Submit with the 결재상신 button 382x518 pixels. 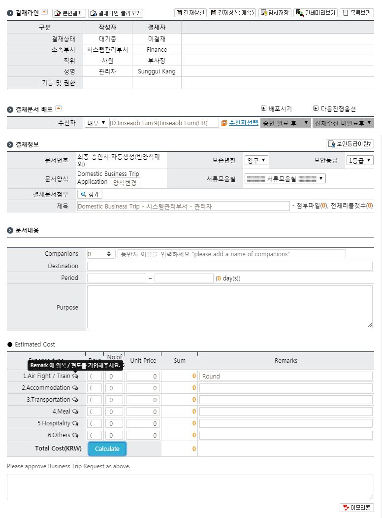[x=191, y=13]
